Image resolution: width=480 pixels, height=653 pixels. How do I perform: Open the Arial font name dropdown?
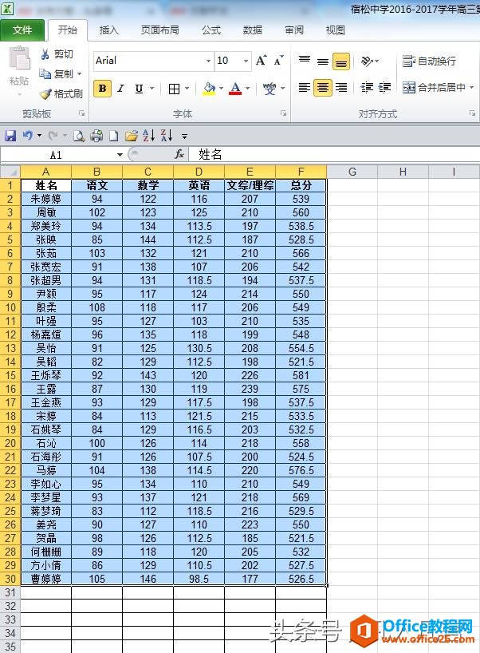click(208, 61)
